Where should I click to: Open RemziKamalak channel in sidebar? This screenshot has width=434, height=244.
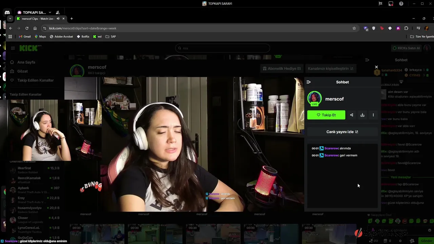click(34, 180)
